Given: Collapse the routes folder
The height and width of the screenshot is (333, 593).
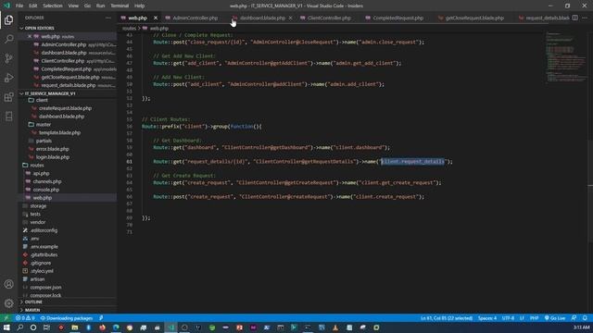Looking at the screenshot, I should tap(37, 165).
